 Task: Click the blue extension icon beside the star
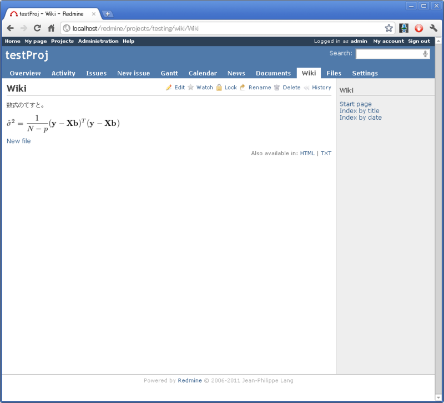[403, 28]
